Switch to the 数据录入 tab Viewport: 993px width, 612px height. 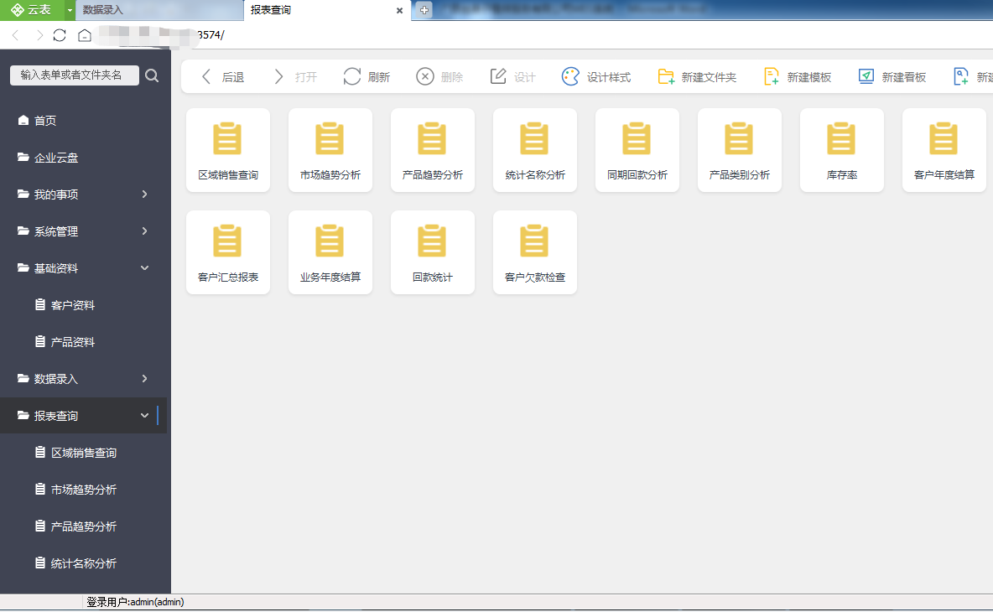pos(159,10)
